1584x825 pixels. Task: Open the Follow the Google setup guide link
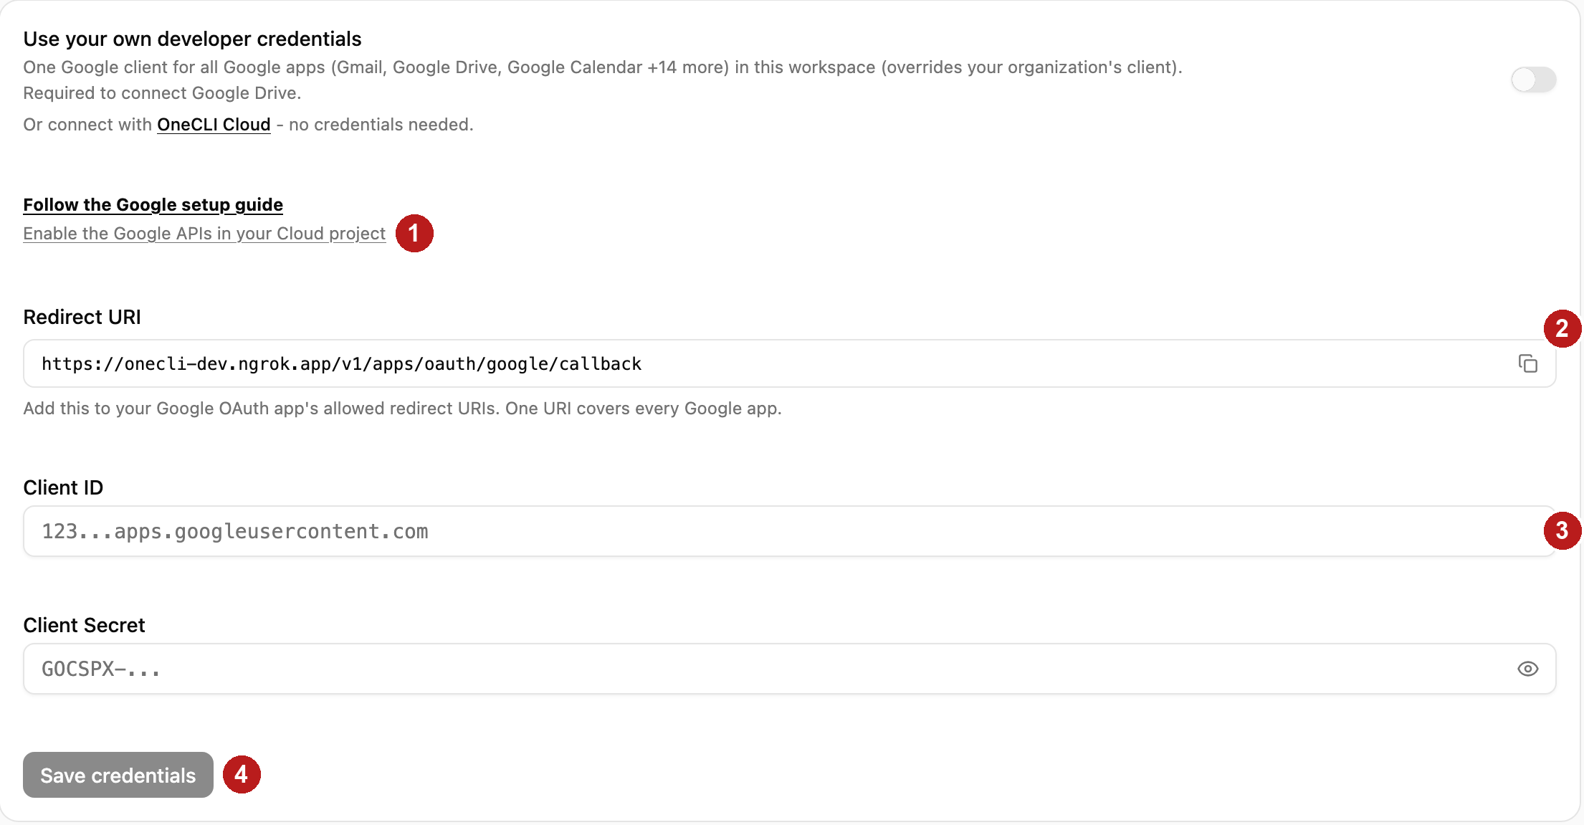tap(153, 205)
